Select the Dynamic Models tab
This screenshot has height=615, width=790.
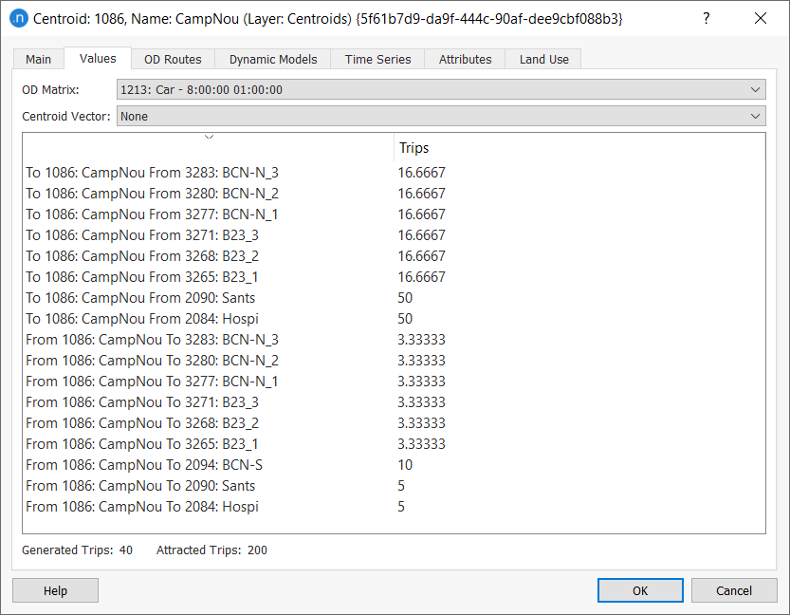coord(272,58)
